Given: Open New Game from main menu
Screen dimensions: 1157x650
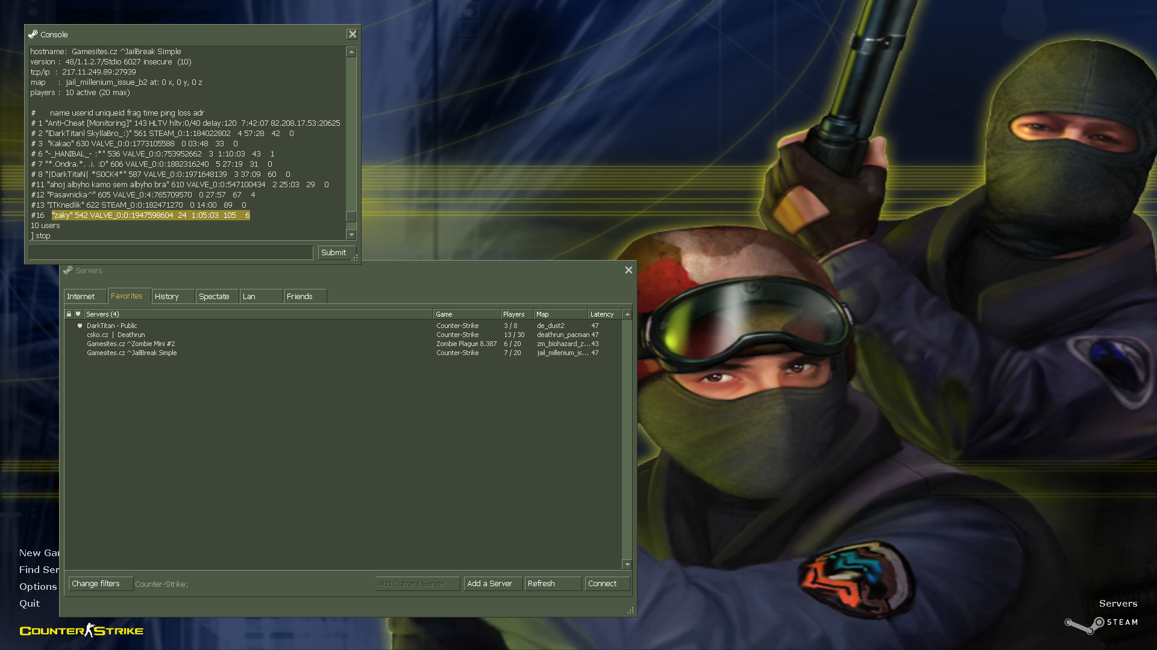Looking at the screenshot, I should click(39, 552).
